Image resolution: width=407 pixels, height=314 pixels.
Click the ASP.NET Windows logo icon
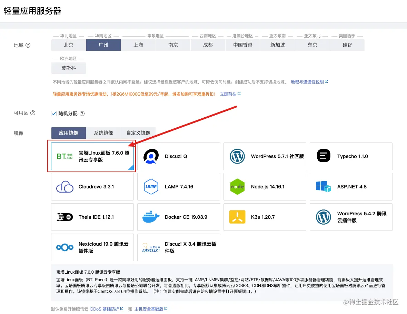coord(324,186)
